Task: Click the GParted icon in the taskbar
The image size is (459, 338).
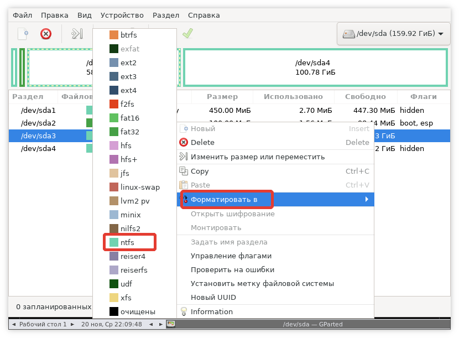Action: 171,324
